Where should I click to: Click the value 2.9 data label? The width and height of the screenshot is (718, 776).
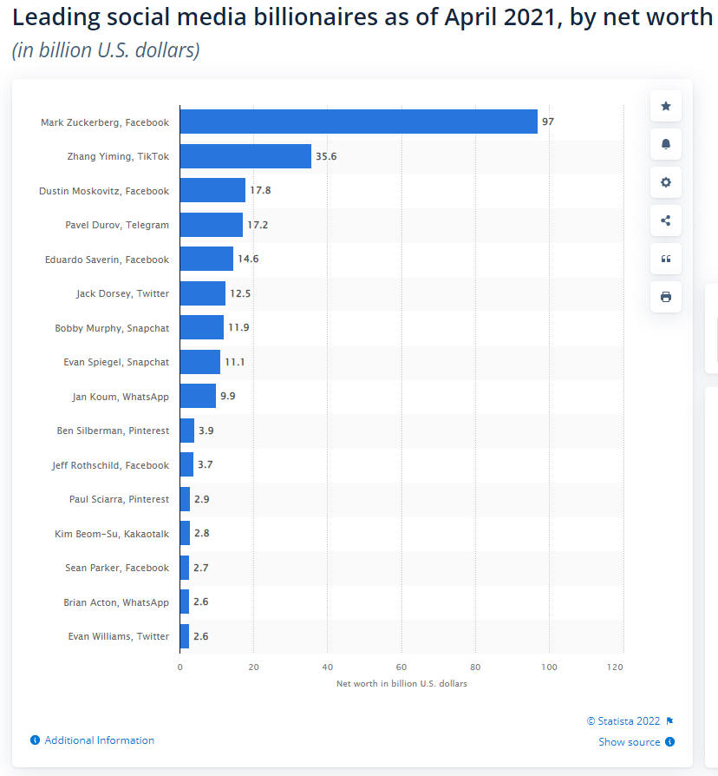(x=202, y=499)
